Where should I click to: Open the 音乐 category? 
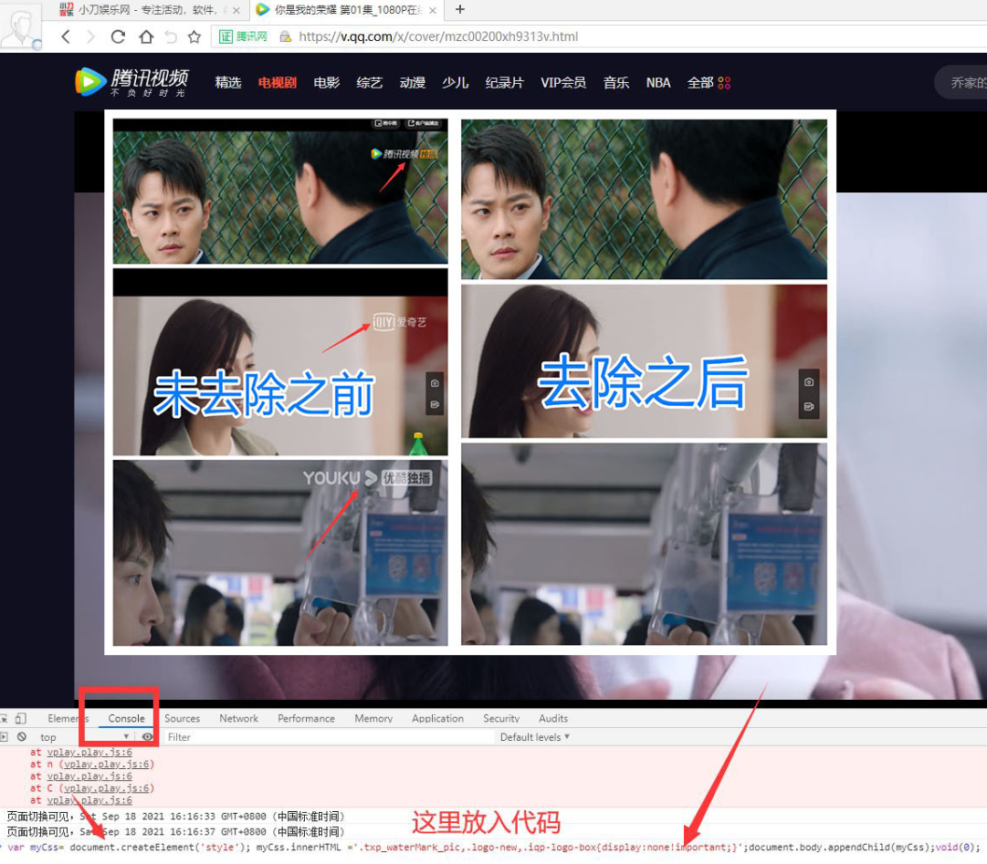pos(615,82)
